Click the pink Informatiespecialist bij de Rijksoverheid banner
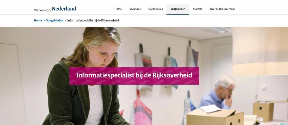 coord(134,76)
